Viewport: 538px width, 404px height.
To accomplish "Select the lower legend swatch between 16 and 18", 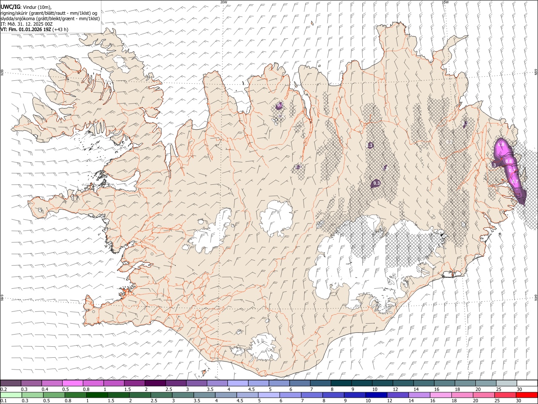I will click(440, 395).
